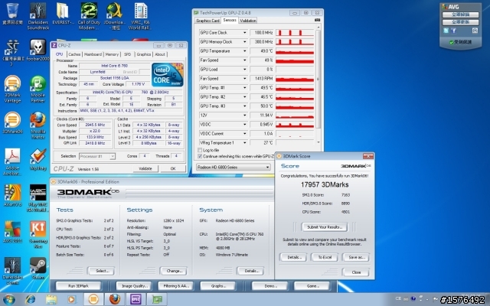Open the Mobile Partner desktop shortcut

coord(38,90)
